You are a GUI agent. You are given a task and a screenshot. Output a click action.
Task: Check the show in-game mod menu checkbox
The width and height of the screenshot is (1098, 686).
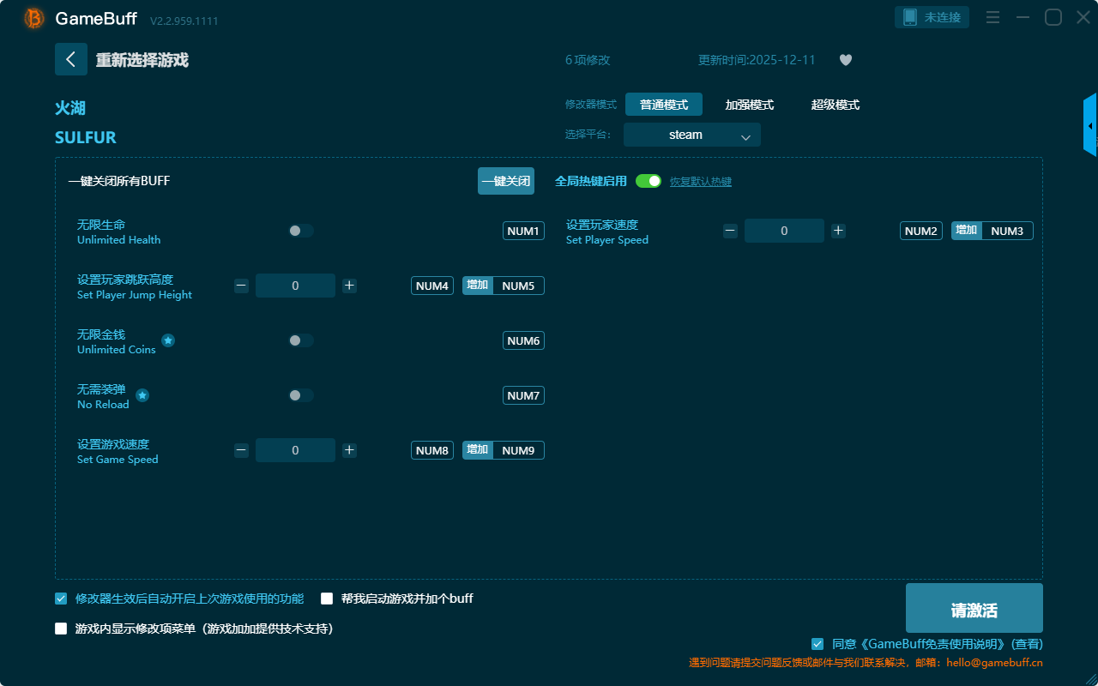pos(61,629)
